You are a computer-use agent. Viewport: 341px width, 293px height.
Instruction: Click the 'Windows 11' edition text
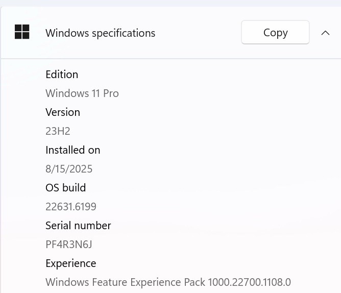(x=72, y=93)
